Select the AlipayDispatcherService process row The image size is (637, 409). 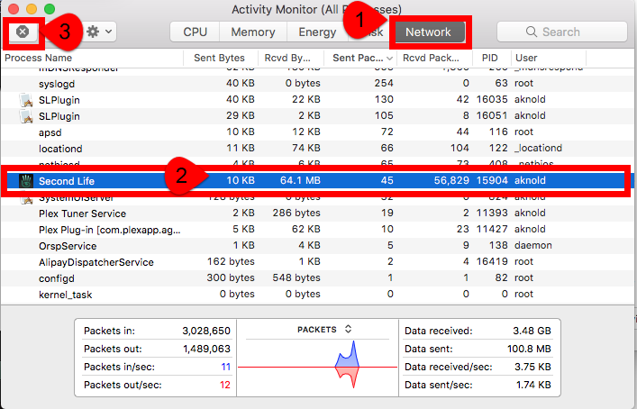[317, 262]
